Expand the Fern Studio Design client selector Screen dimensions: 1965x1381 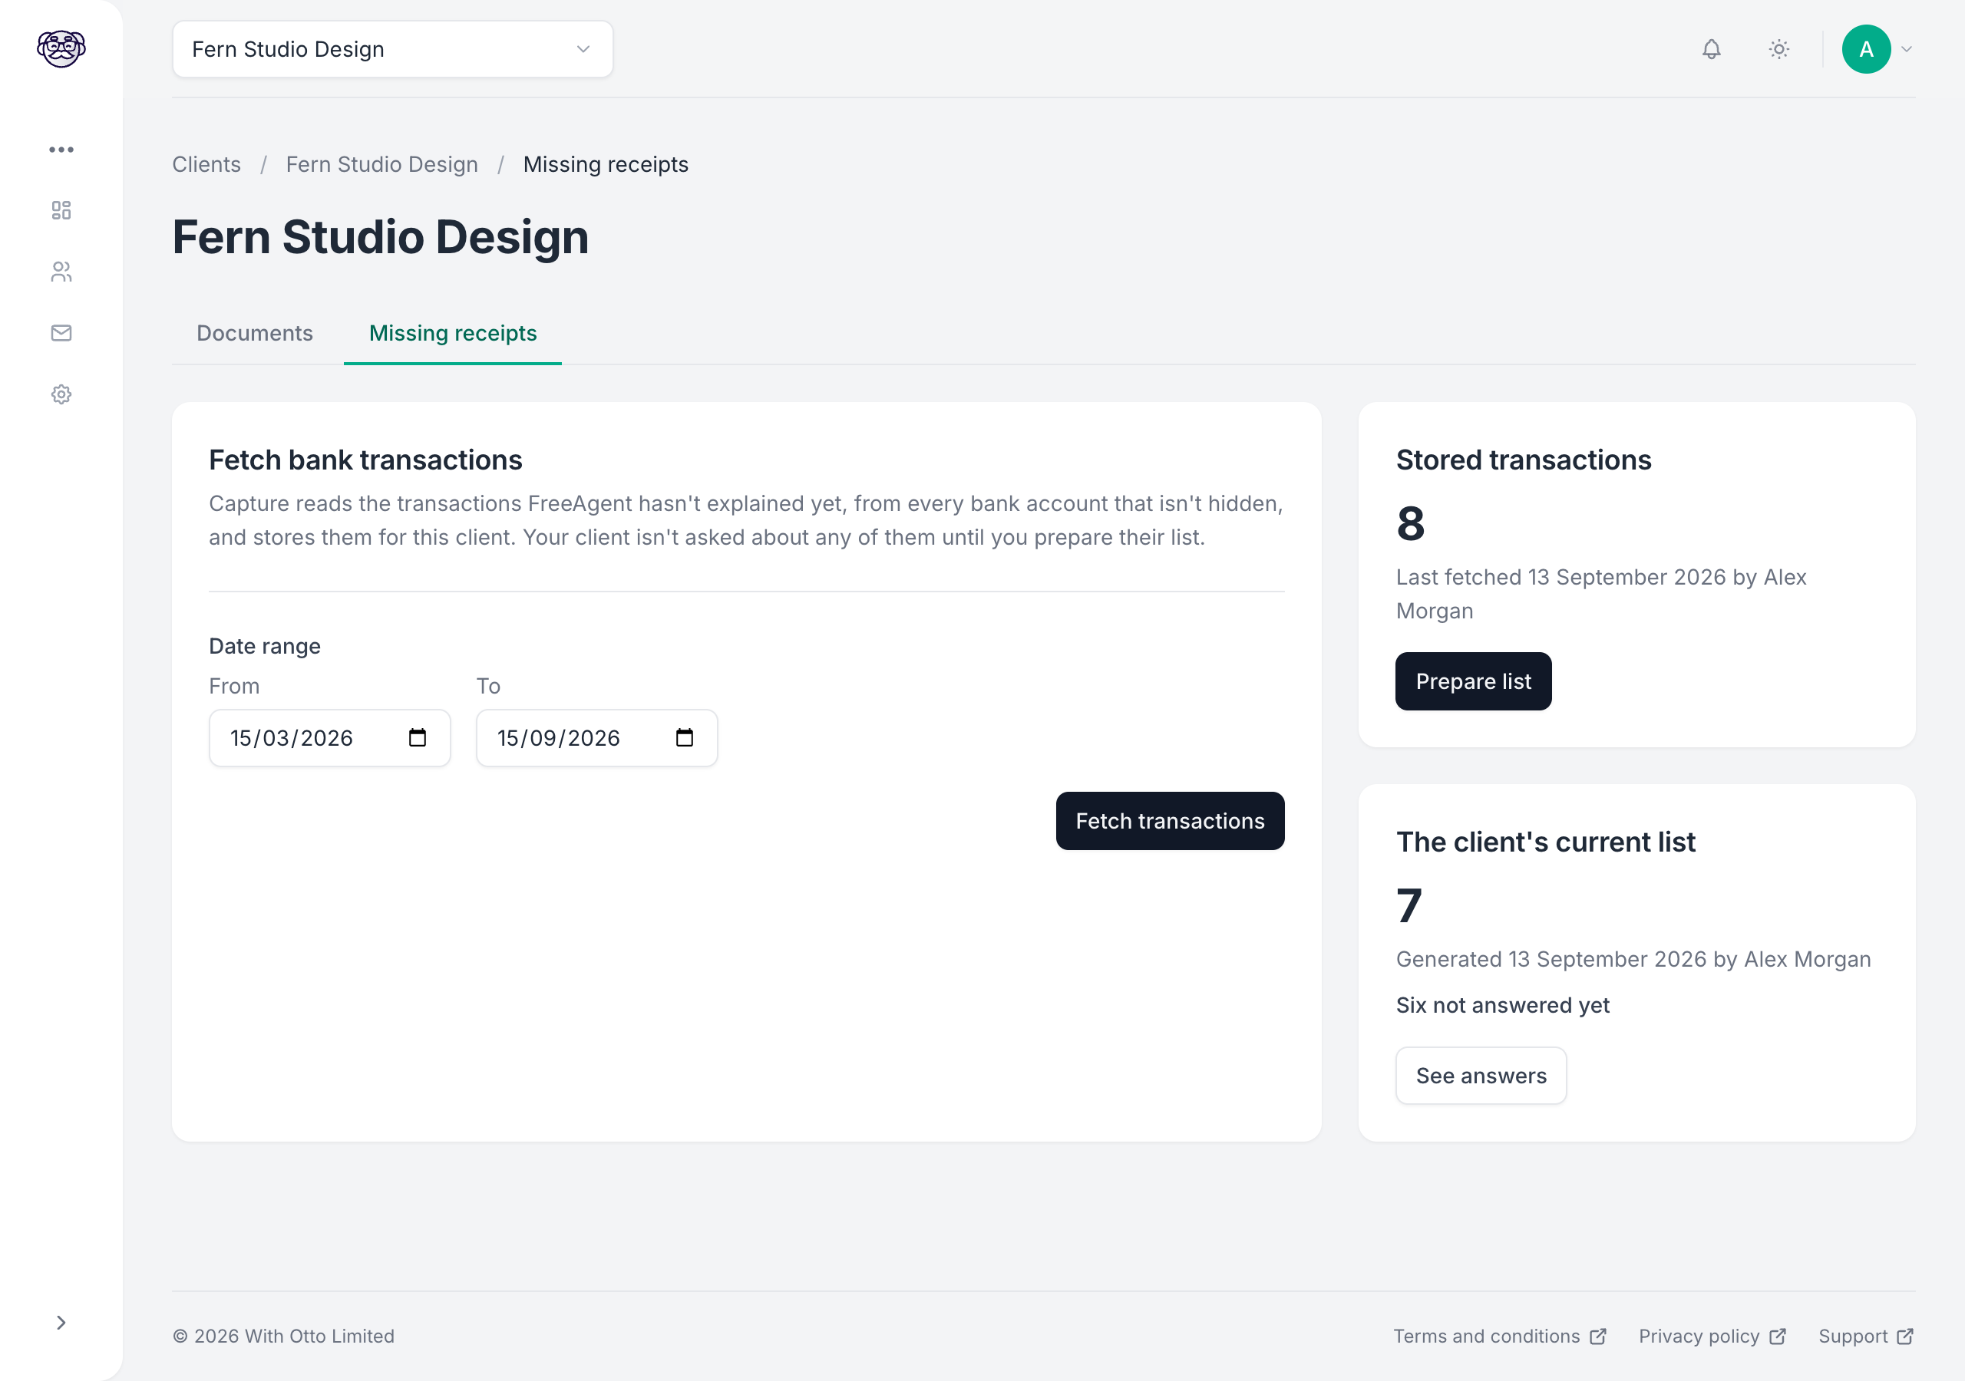(x=393, y=50)
